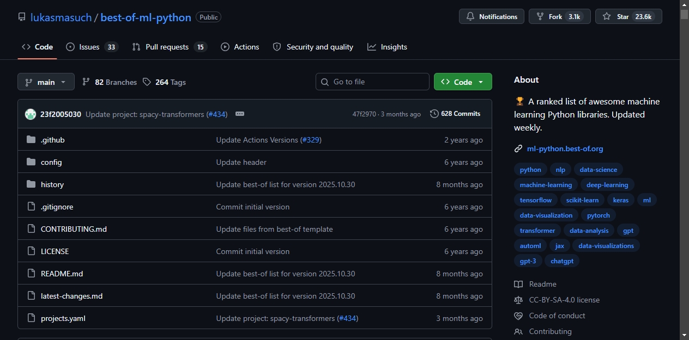Expand commit message with ellipsis icon
The height and width of the screenshot is (340, 689).
240,114
